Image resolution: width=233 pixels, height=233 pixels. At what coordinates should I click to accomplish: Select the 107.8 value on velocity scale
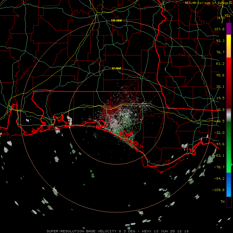[x=219, y=29]
